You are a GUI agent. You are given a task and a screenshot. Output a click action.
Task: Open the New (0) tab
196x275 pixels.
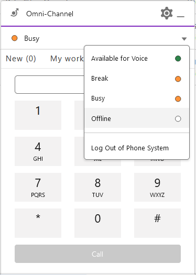tap(21, 59)
